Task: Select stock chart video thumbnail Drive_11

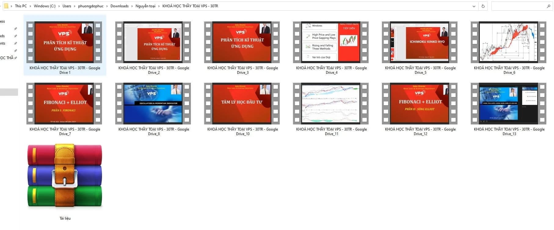Action: [331, 103]
